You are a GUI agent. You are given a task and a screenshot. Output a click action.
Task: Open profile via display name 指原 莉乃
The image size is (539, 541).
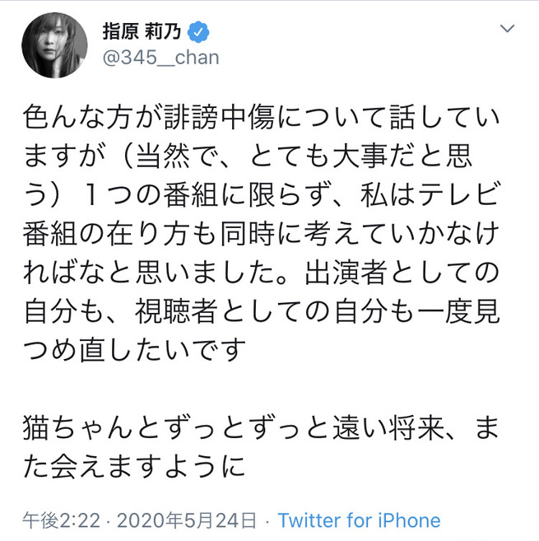point(142,32)
